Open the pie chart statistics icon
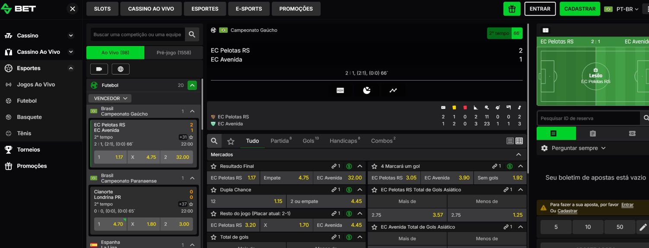649x248 pixels. tap(367, 90)
